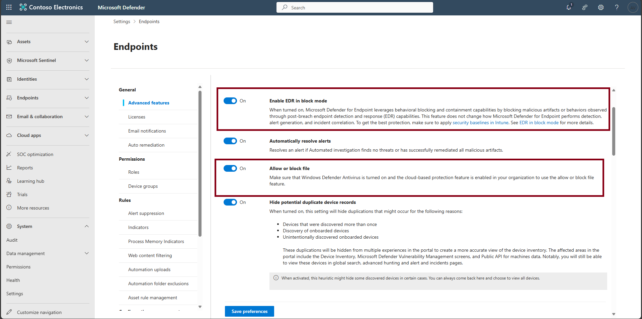Click the More resources info icon
This screenshot has height=319, width=642.
pos(9,208)
